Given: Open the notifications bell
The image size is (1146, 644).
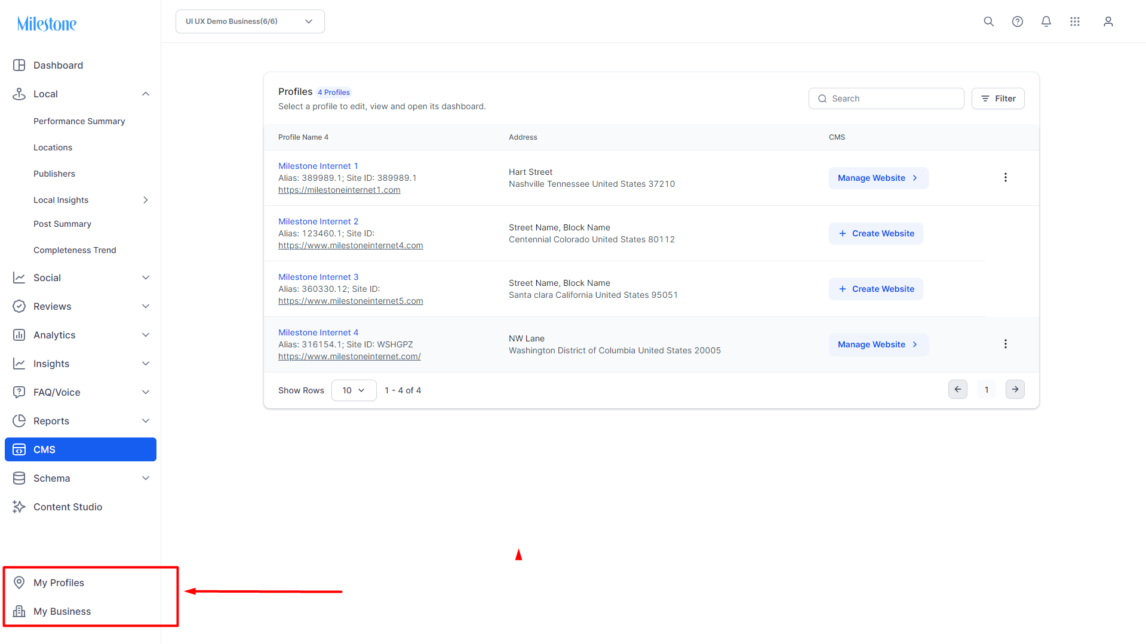Looking at the screenshot, I should coord(1046,21).
